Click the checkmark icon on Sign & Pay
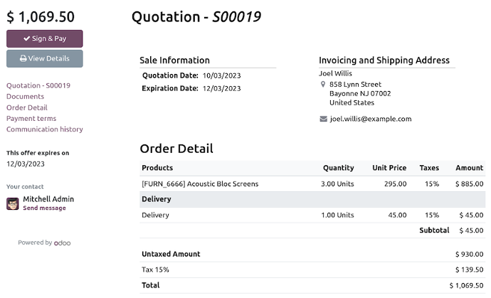This screenshot has height=298, width=491. point(26,38)
